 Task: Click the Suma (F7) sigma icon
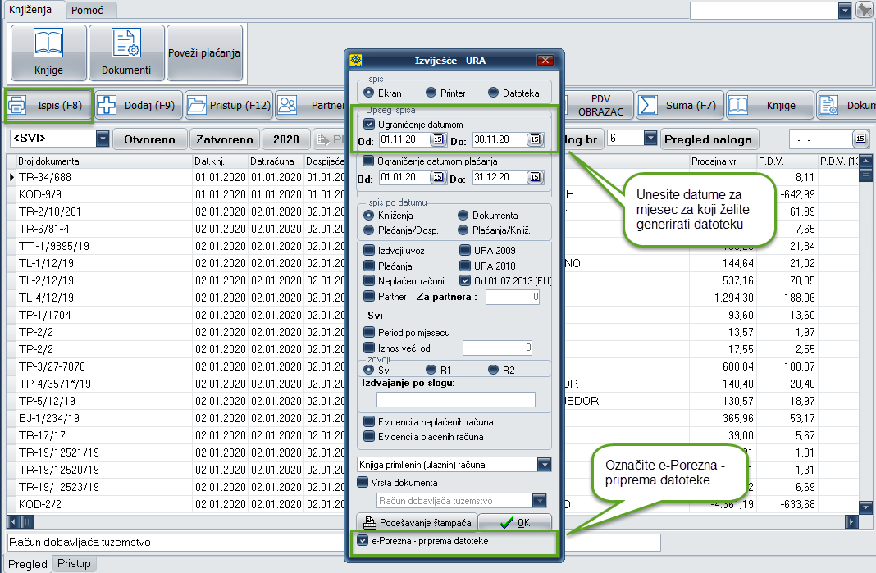tap(650, 106)
